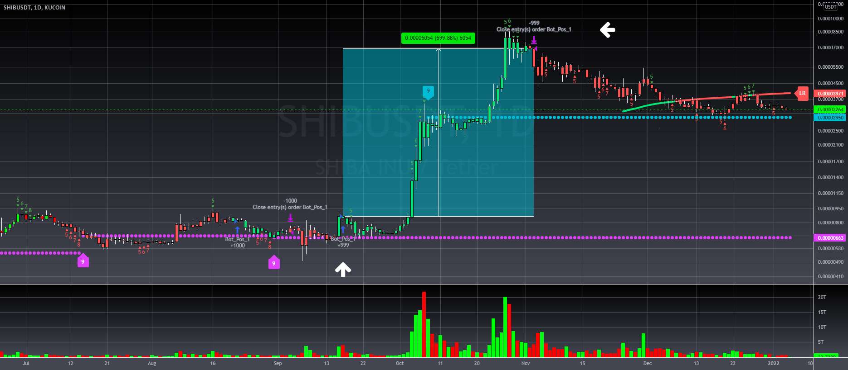Click the 0.00002500 price axis tick

(x=831, y=131)
